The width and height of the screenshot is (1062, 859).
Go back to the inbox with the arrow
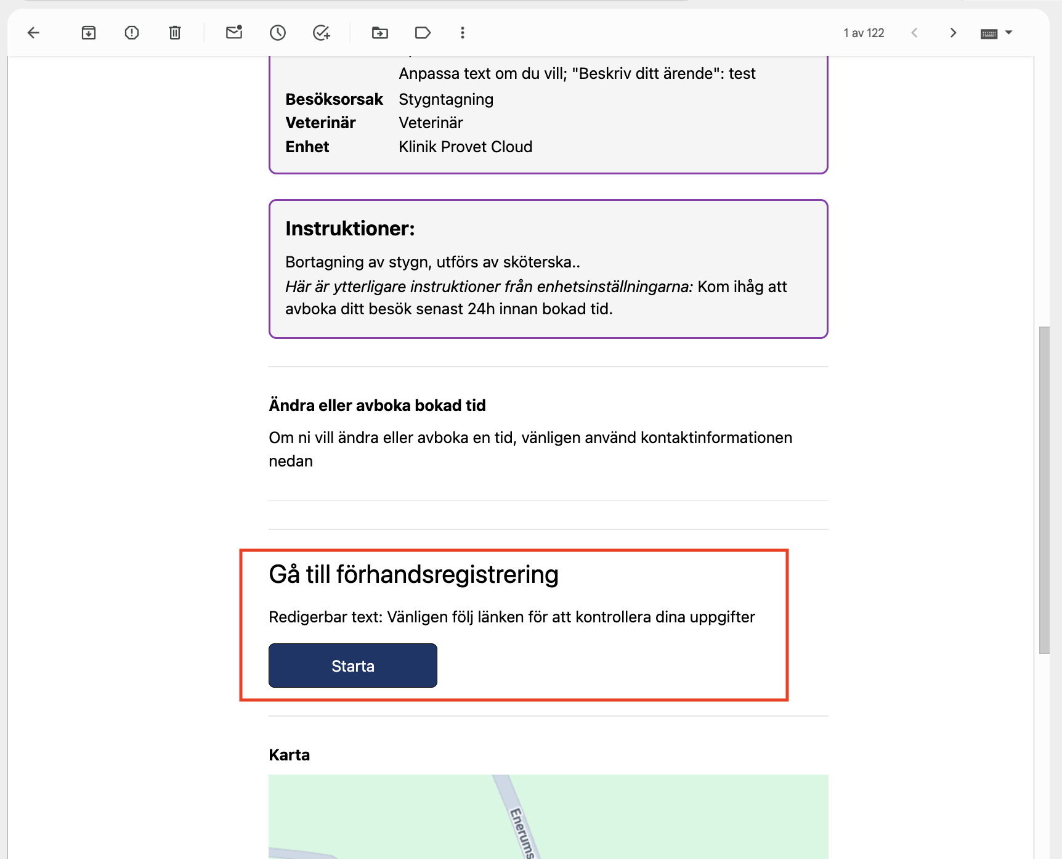[x=34, y=33]
